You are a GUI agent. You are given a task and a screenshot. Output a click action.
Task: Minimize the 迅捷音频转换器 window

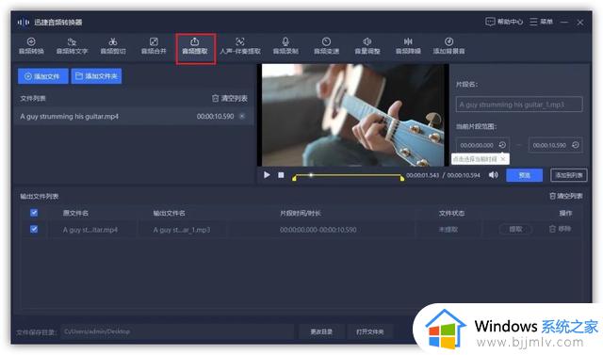(x=564, y=23)
